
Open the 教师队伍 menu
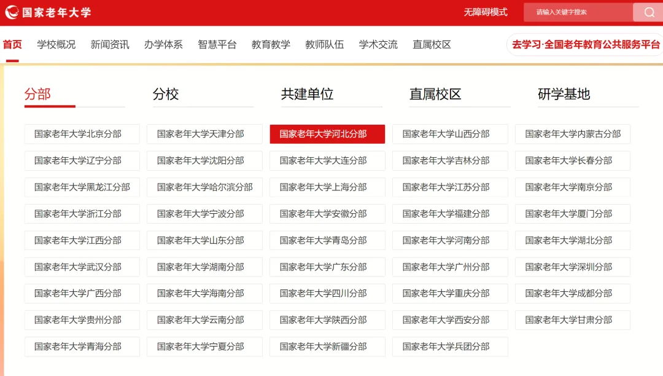(x=325, y=44)
